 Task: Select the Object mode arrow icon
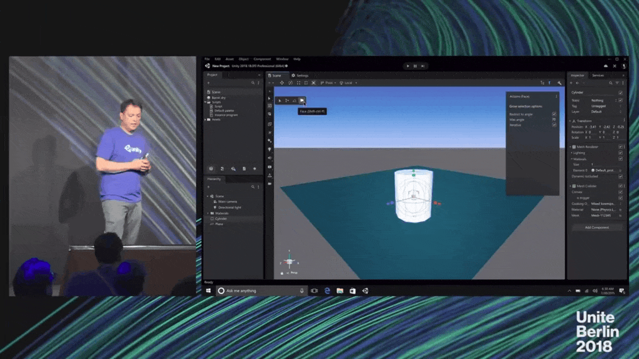280,100
